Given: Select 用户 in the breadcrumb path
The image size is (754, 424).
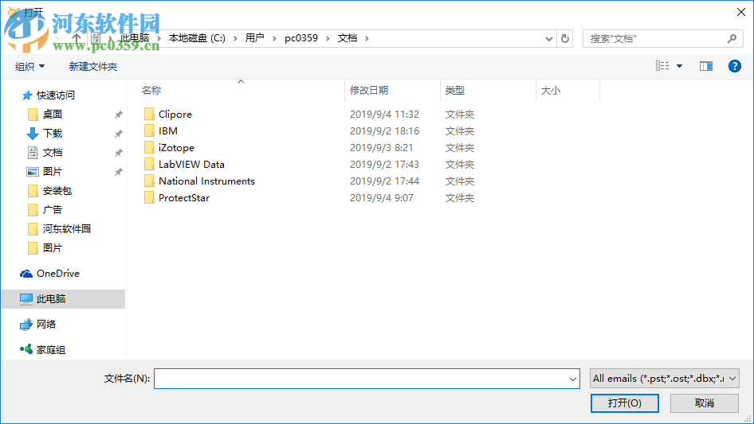Looking at the screenshot, I should (254, 38).
